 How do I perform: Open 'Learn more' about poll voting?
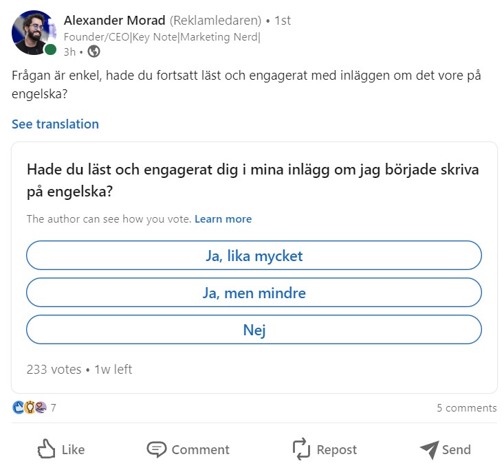click(223, 219)
